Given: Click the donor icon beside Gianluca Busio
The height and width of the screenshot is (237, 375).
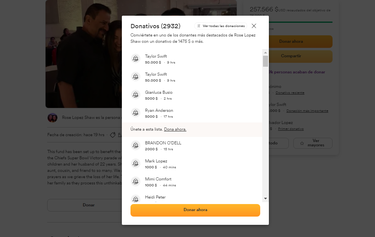Looking at the screenshot, I should pos(136,95).
